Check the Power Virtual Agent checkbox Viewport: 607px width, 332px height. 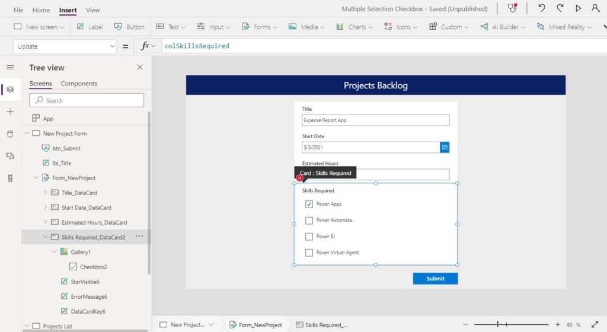[309, 253]
